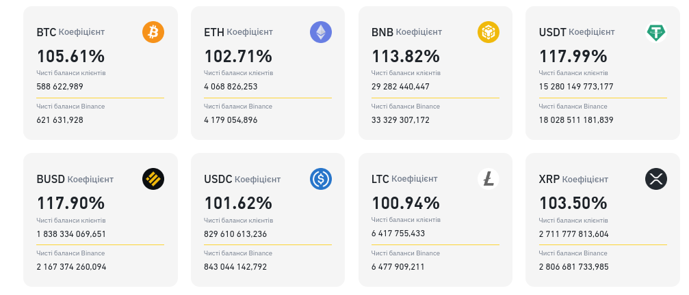
Task: Click the black XRP coin icon
Action: tap(656, 179)
